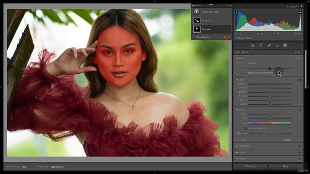Collapse the Tone section triangle
Image resolution: width=310 pixels, height=174 pixels.
237,80
